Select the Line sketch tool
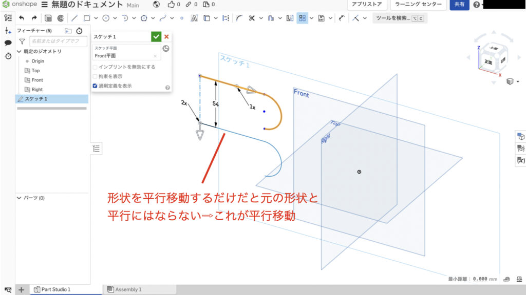526x295 pixels. 74,18
